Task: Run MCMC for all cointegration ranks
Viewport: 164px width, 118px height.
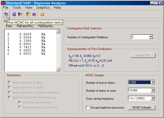Action: [x=6, y=14]
